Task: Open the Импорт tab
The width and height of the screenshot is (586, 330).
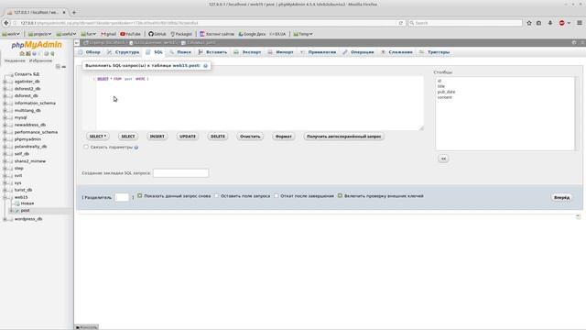Action: click(x=281, y=52)
